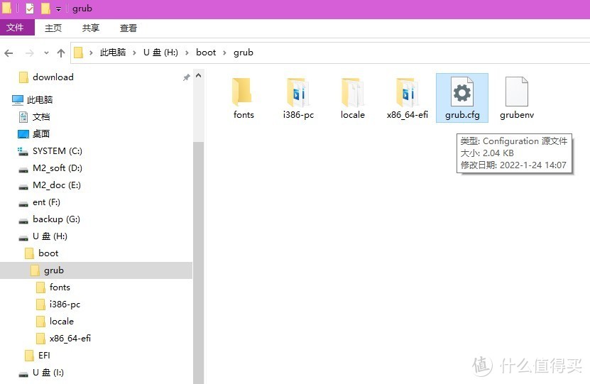Click the quick access properties checkmark icon
Viewport: 590px width, 384px height.
pyautogui.click(x=30, y=9)
